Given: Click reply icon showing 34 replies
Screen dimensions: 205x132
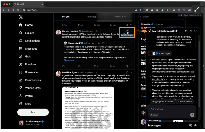Looking at the screenshot, I should [x=65, y=25].
